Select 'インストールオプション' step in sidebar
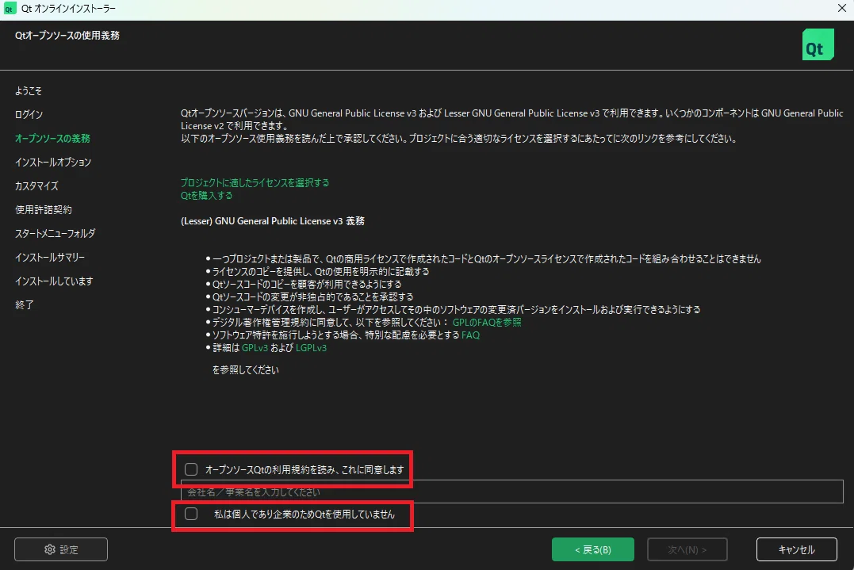Screen dimensions: 854x570 [x=53, y=163]
